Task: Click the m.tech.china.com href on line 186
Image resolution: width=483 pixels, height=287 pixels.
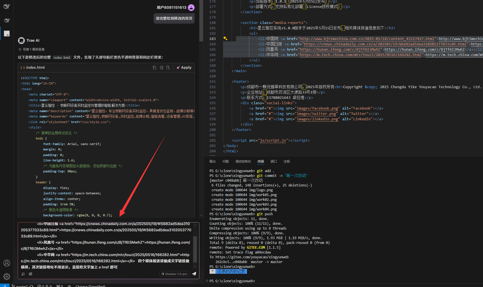Action: [360, 55]
